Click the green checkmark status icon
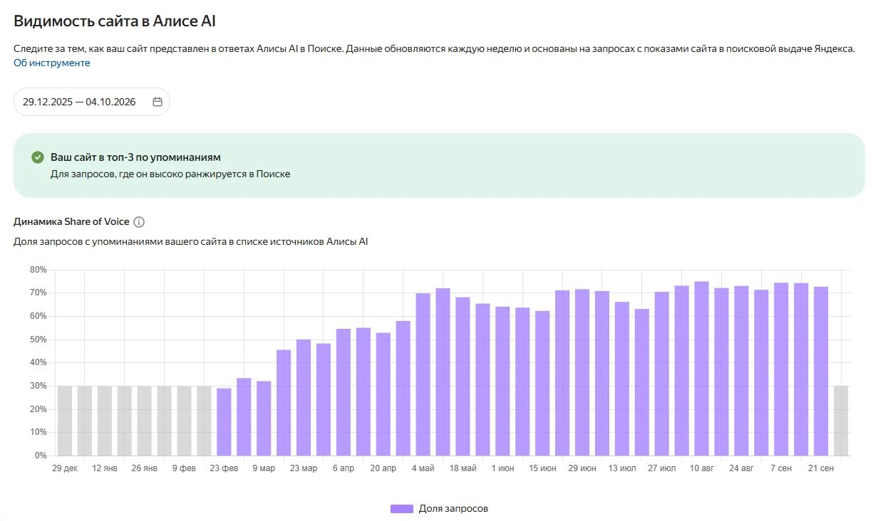This screenshot has width=873, height=521. click(x=38, y=157)
